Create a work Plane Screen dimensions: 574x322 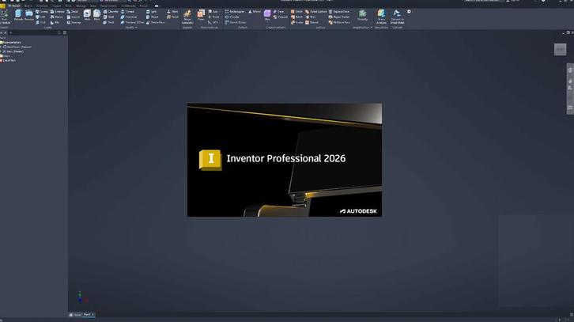pyautogui.click(x=201, y=15)
